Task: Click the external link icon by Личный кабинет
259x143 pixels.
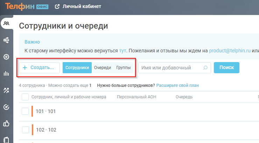Action: [x=57, y=7]
